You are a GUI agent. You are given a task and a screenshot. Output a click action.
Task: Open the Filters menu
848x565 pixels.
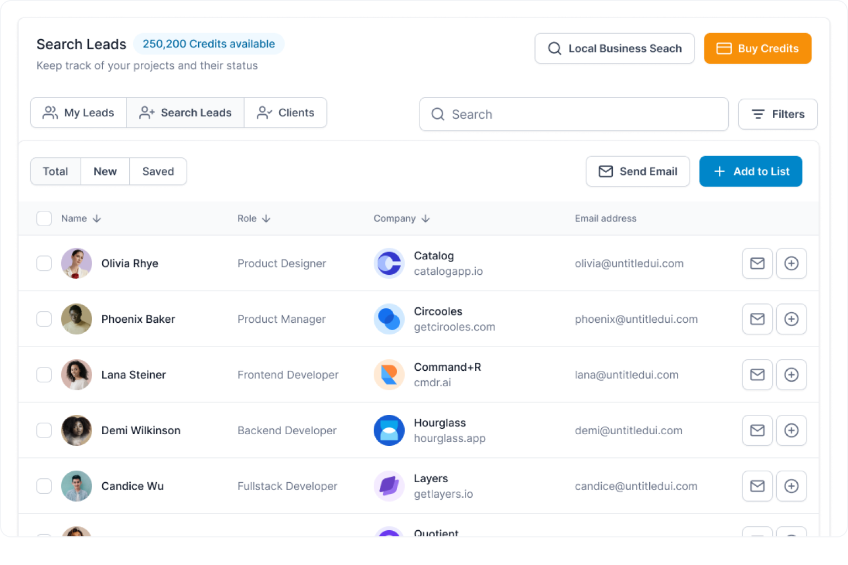[x=777, y=114]
